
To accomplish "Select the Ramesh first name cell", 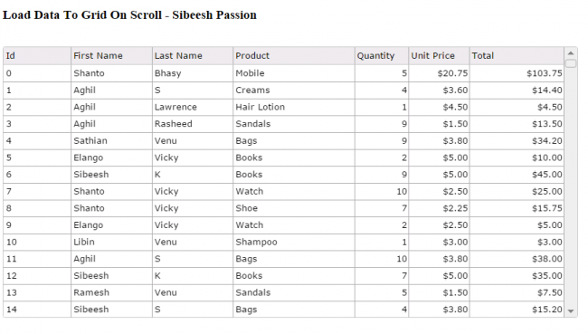I will coord(111,292).
